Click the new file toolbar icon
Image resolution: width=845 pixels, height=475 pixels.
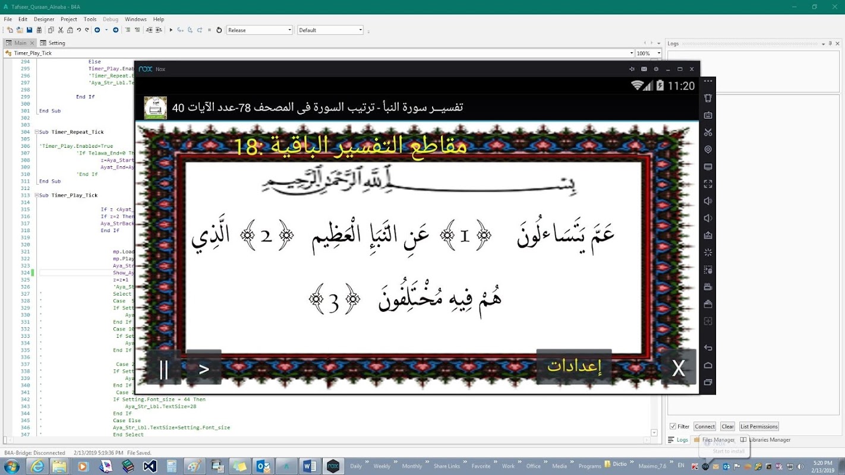pos(10,30)
